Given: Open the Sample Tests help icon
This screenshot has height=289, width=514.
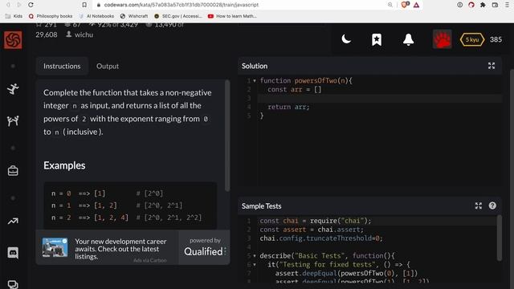Looking at the screenshot, I should coord(492,206).
